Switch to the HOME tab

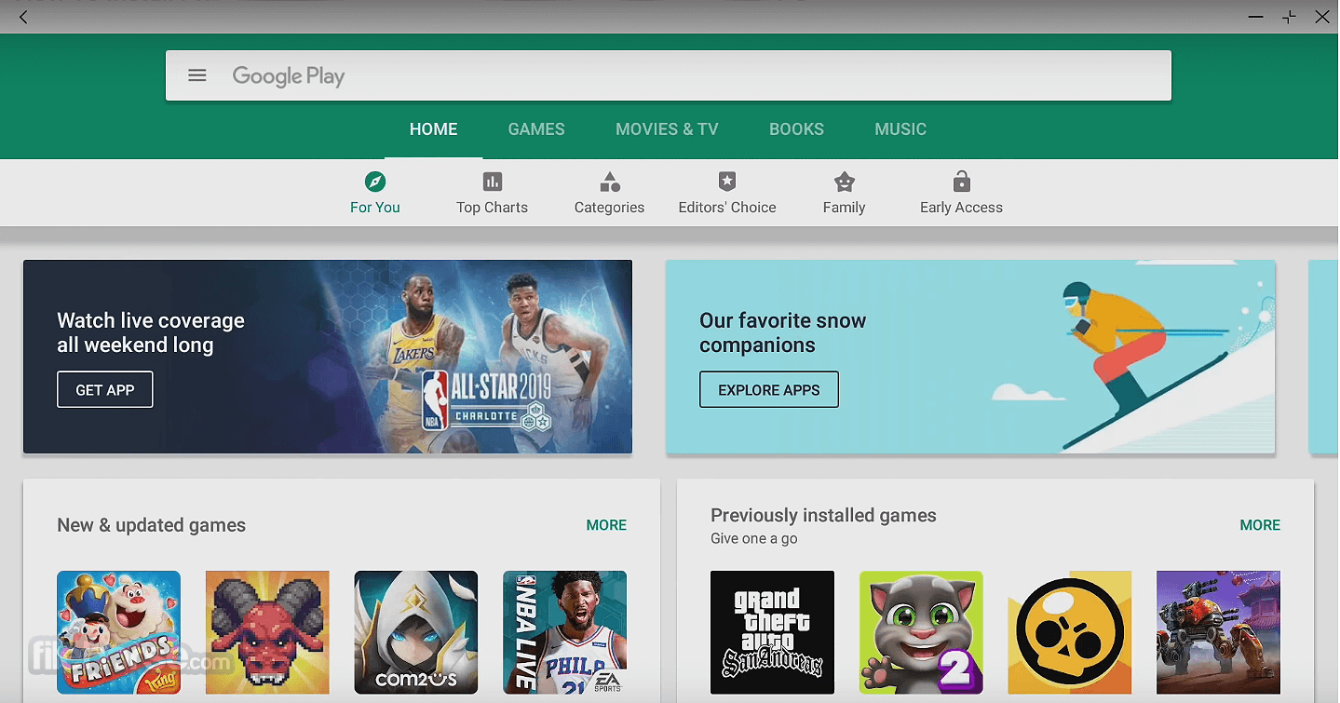pos(434,129)
